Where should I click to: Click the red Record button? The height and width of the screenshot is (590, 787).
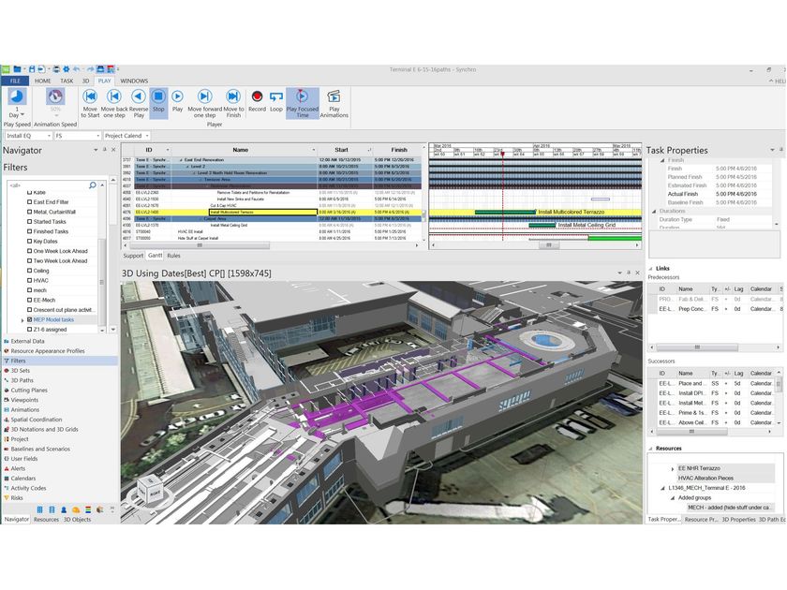click(257, 101)
